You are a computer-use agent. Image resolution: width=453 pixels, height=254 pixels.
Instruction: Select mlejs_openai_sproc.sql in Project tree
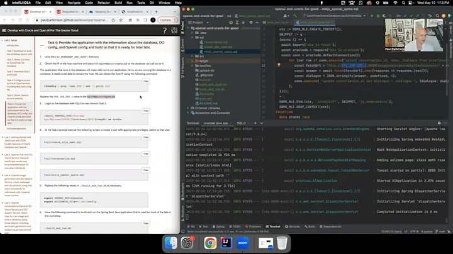point(220,52)
